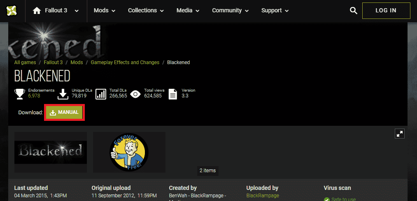This screenshot has width=417, height=201.
Task: Click the Total DLs bar chart icon
Action: pos(101,94)
